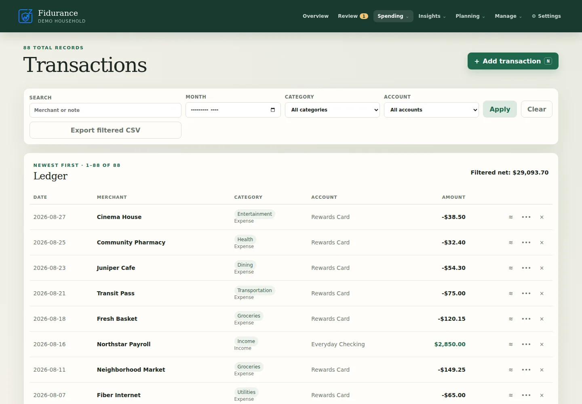Focus the Merchant or note search field
This screenshot has width=582, height=404.
(105, 110)
